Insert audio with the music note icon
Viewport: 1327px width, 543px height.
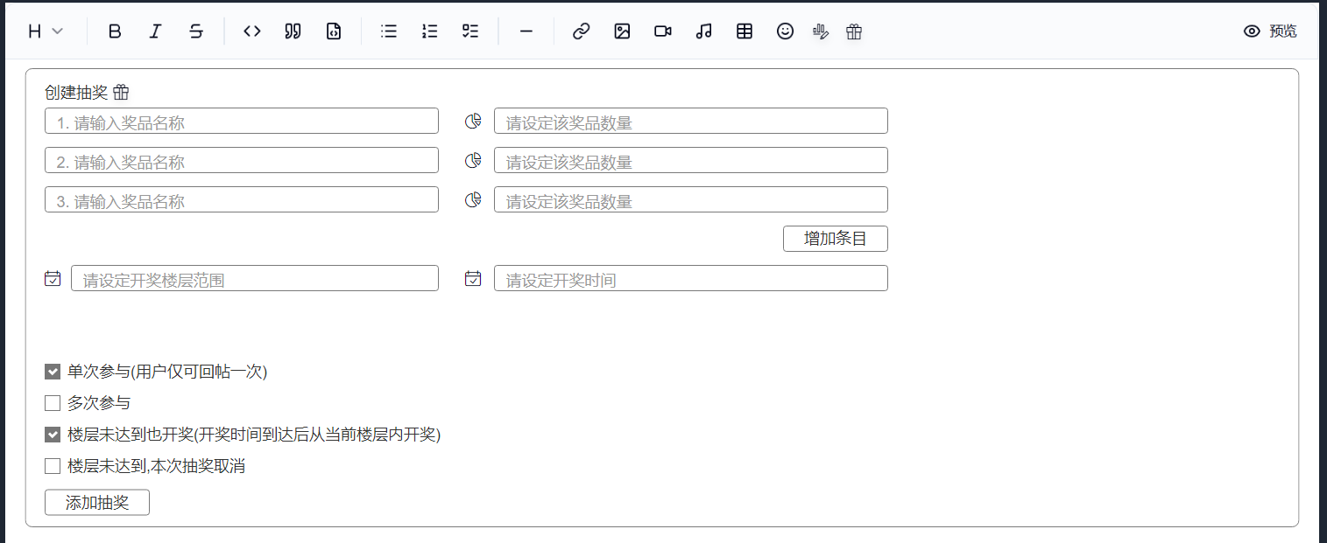click(x=703, y=31)
